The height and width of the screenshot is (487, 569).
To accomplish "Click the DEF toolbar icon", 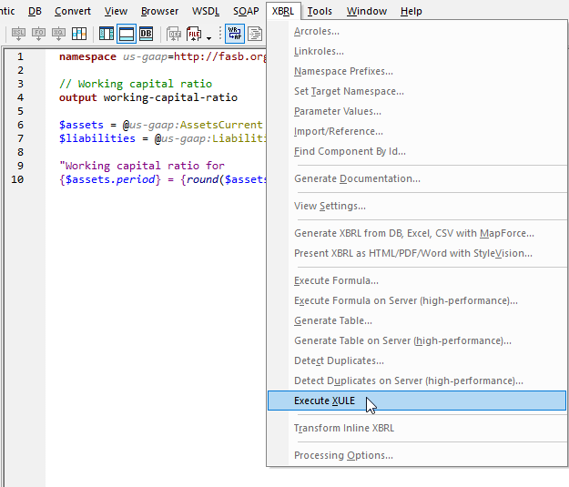I will tap(174, 35).
